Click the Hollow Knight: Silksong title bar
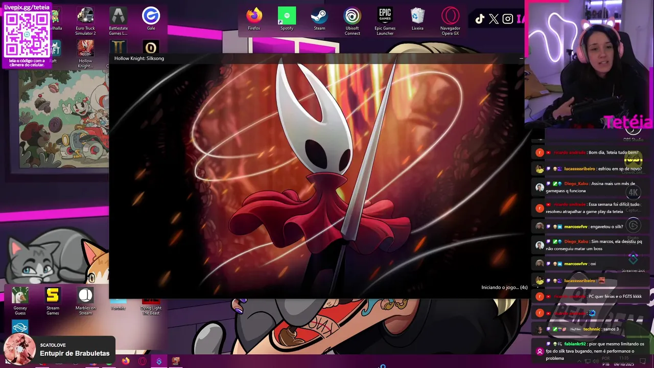 317,58
